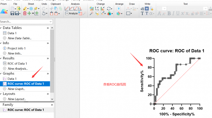Click the nonlinear curve fit icon
Viewport: 212px width, 118px height.
pyautogui.click(x=71, y=9)
